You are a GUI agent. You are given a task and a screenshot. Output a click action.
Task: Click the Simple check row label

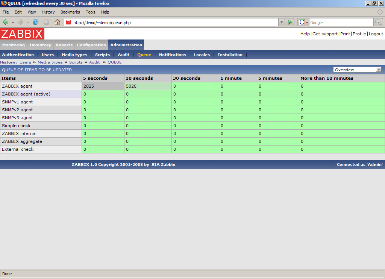click(16, 126)
